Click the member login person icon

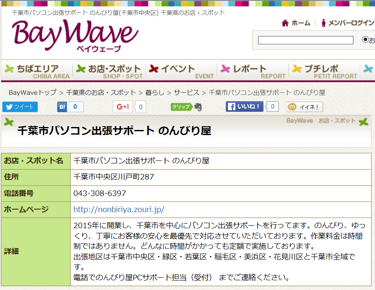pos(323,23)
